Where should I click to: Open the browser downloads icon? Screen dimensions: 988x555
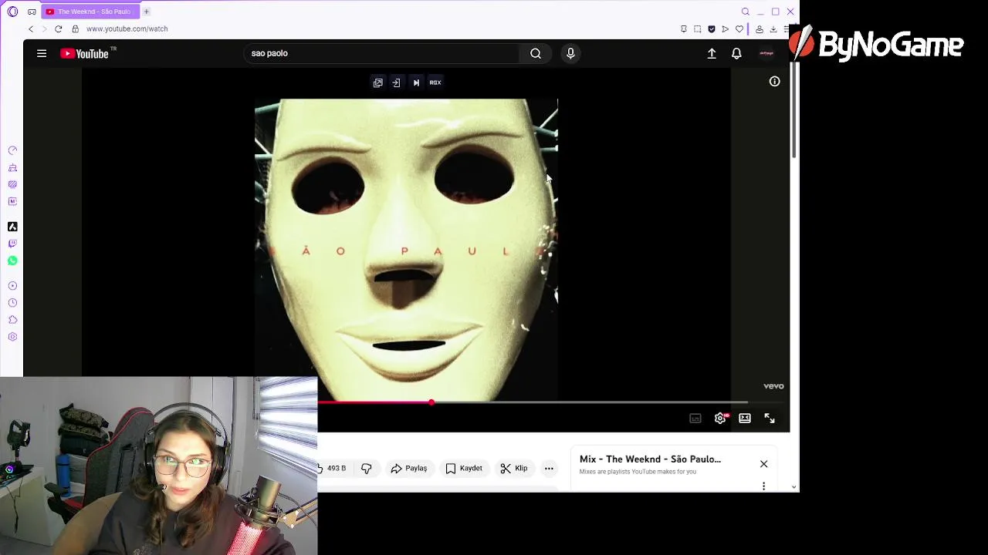[773, 29]
